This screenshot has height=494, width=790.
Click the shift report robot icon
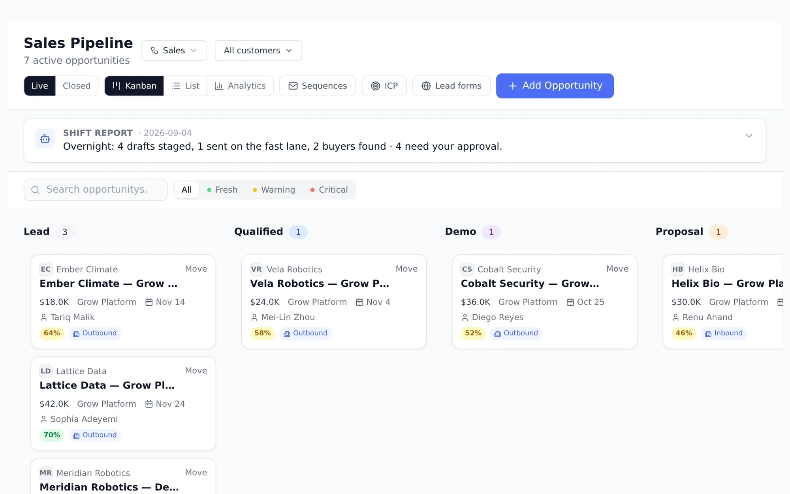[x=45, y=139]
